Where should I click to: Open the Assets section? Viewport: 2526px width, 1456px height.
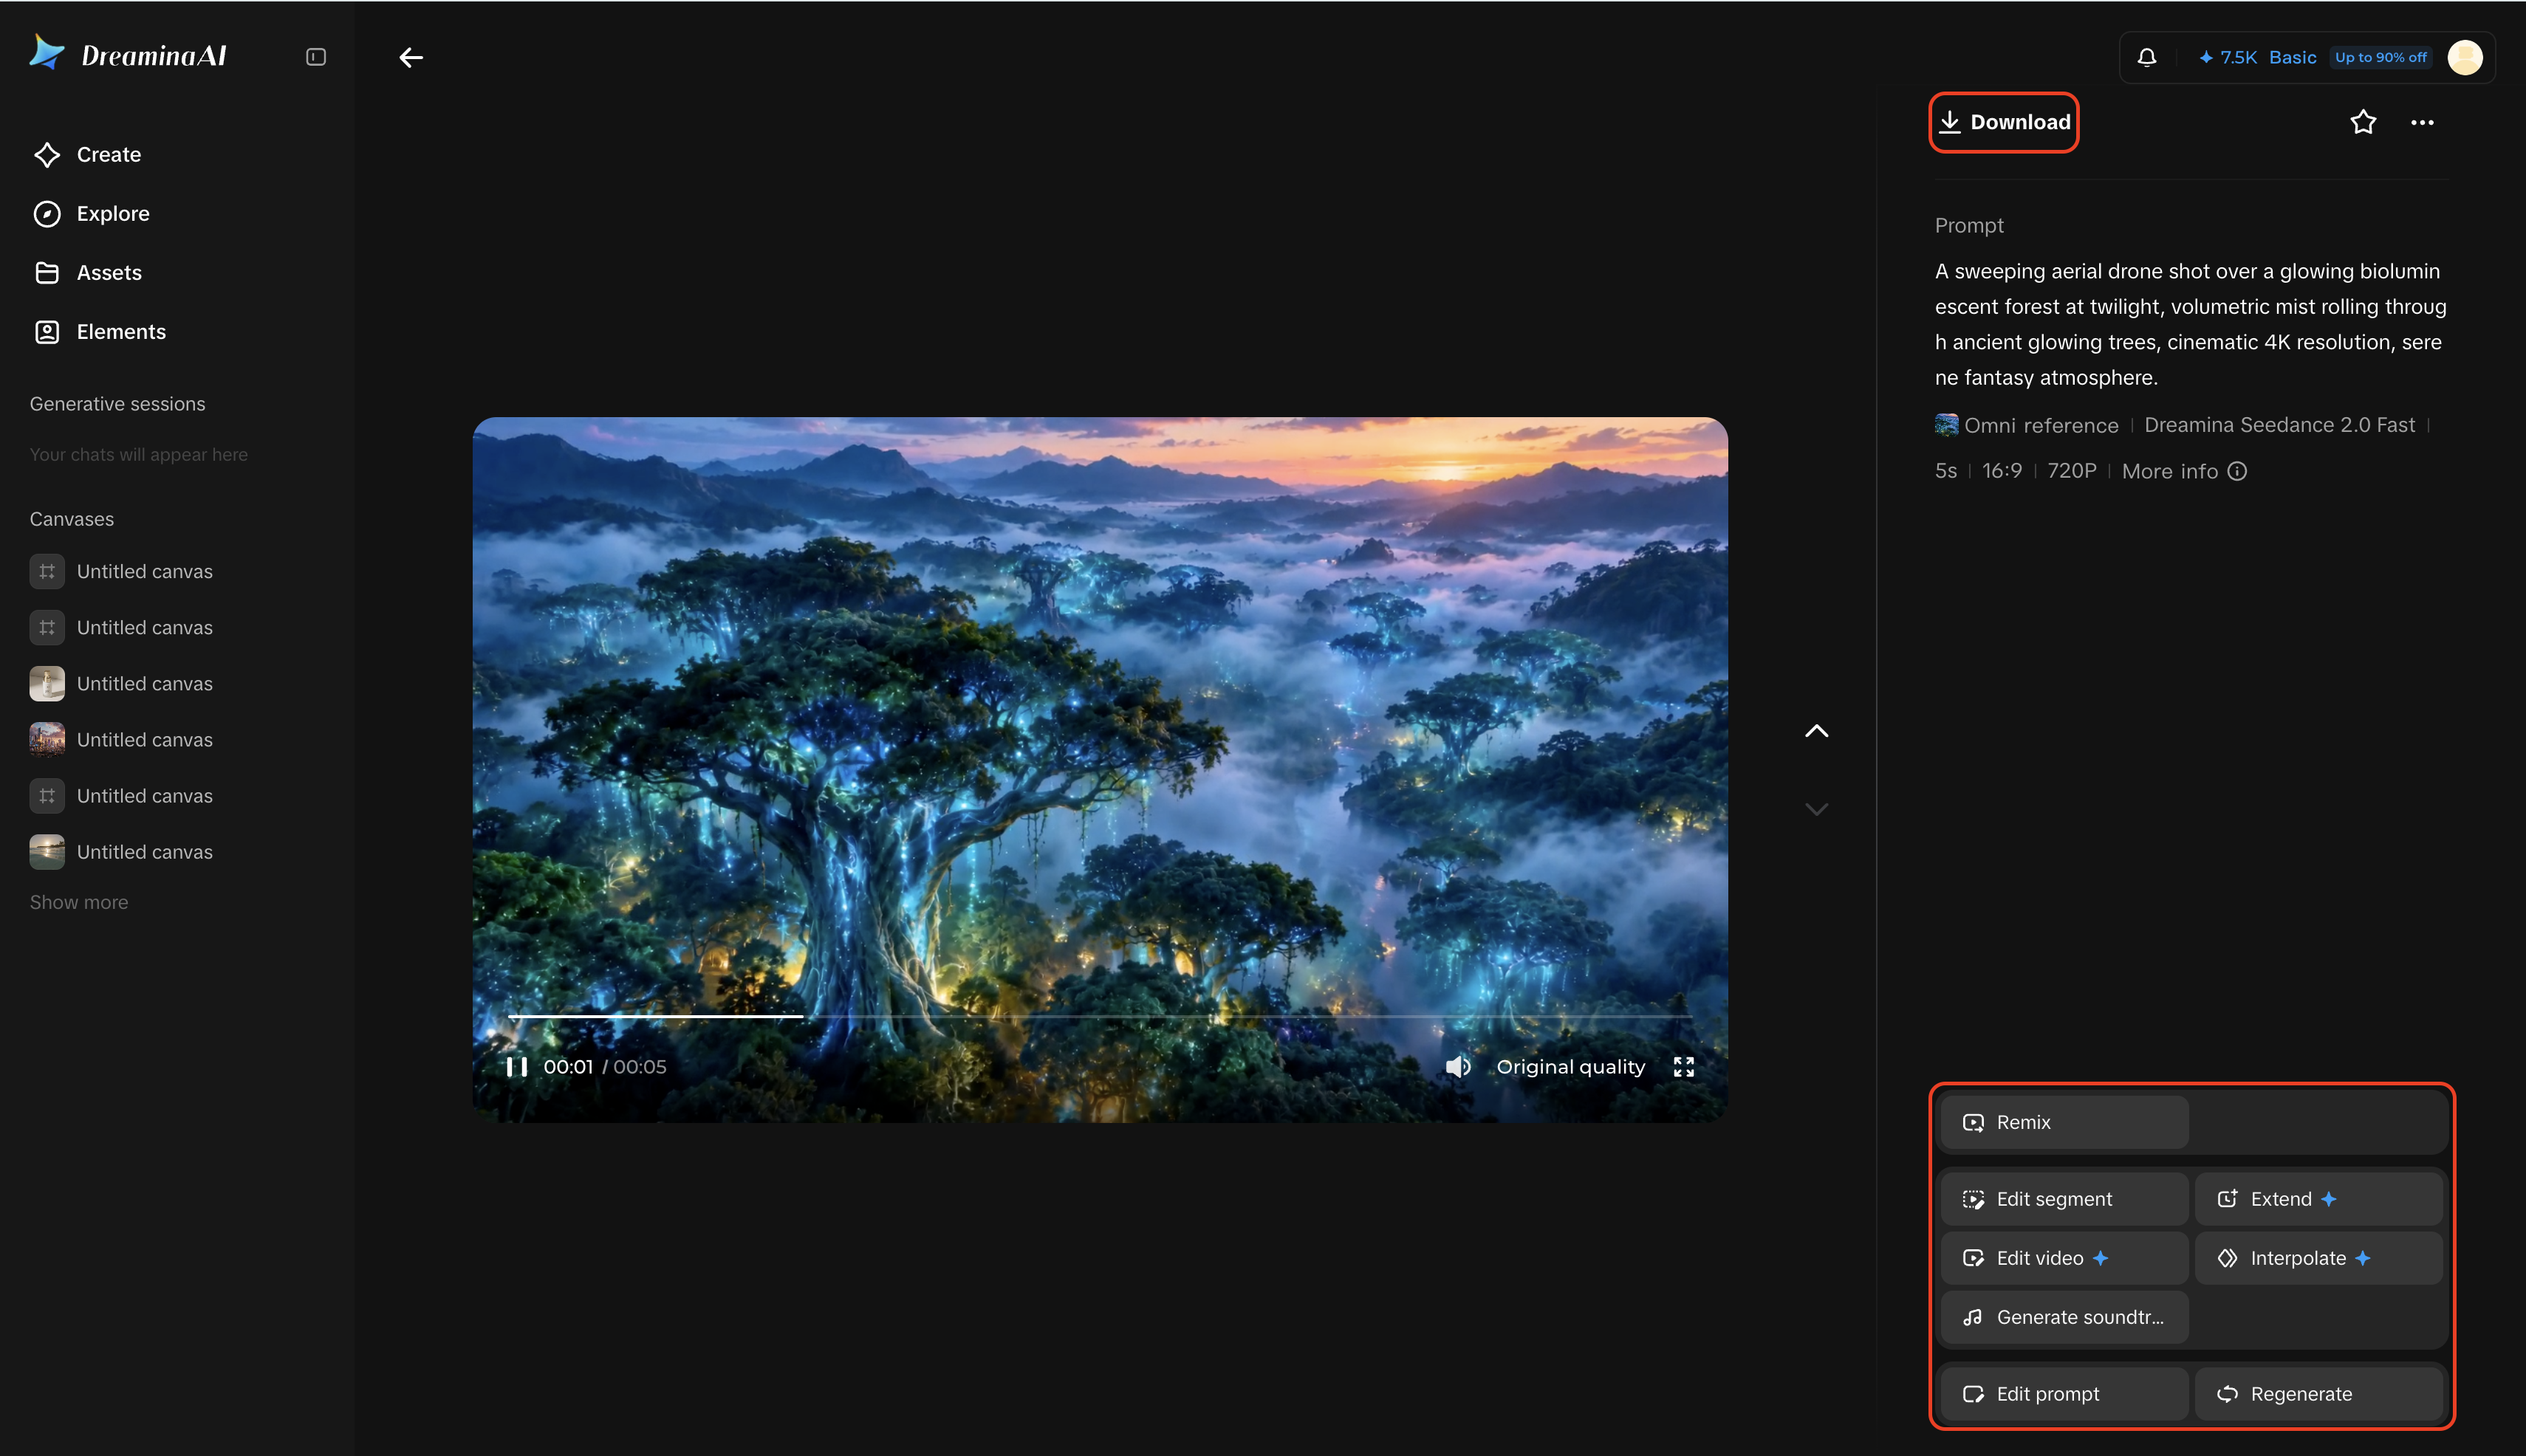pyautogui.click(x=88, y=273)
